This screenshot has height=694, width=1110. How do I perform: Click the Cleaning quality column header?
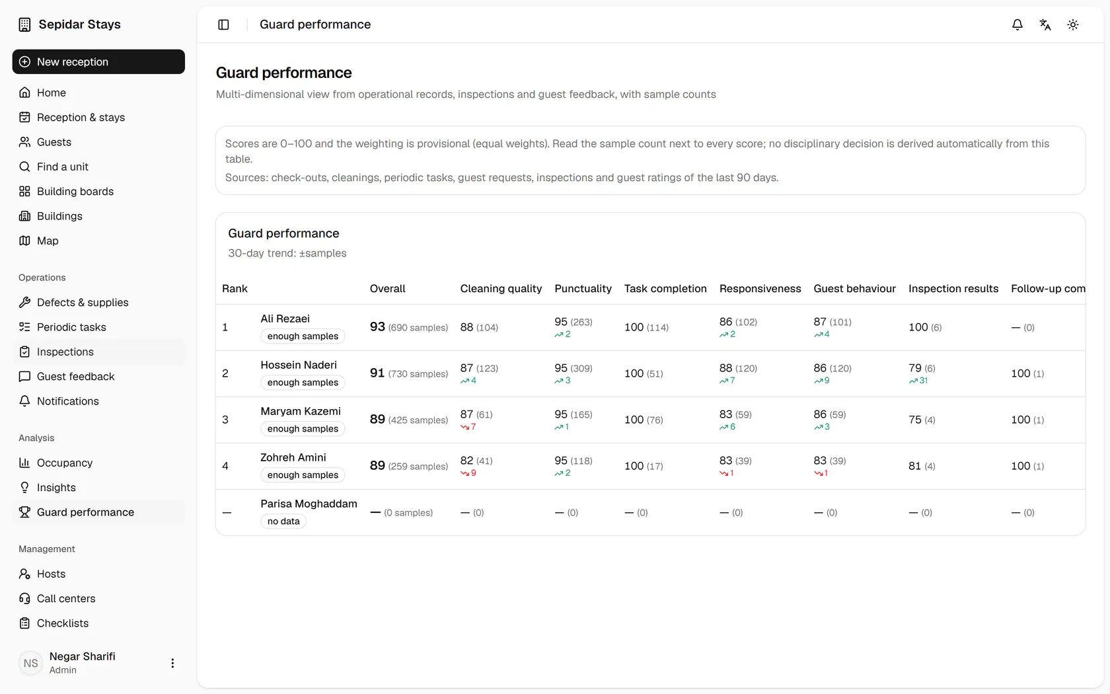click(501, 289)
